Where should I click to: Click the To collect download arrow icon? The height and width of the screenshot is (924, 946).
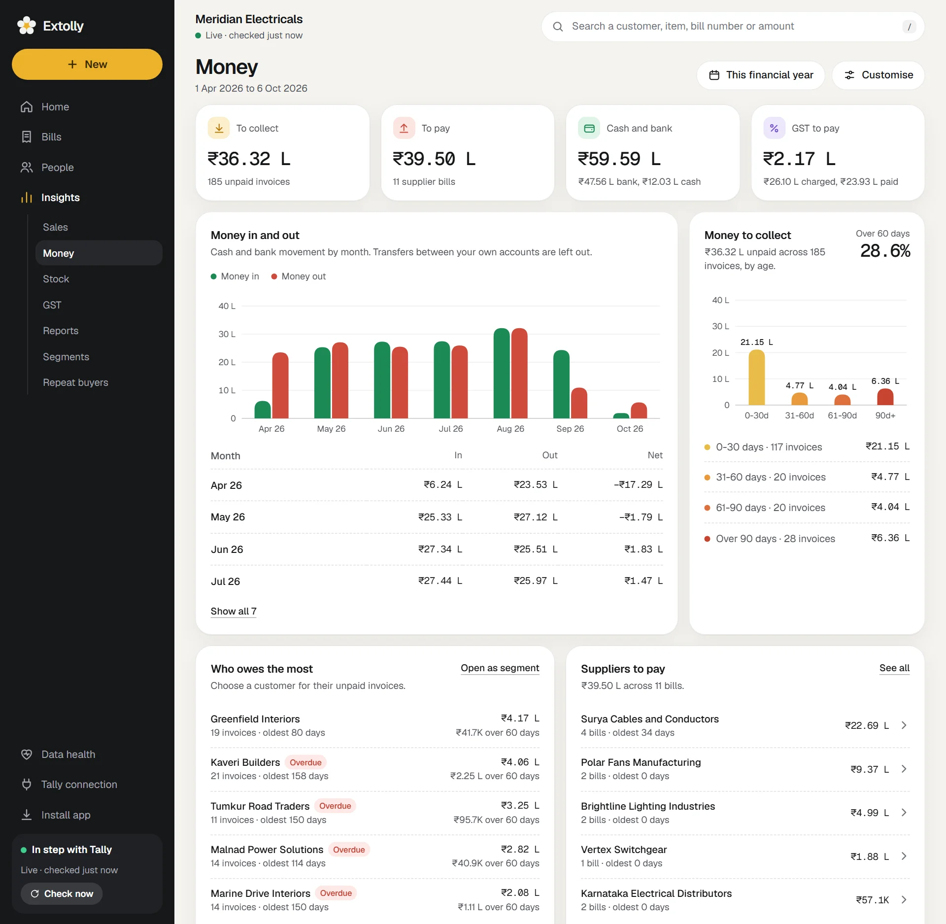pyautogui.click(x=219, y=128)
